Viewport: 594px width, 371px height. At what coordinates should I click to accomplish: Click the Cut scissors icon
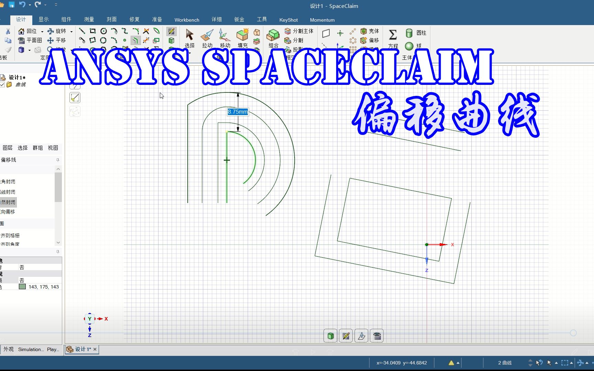coord(8,31)
